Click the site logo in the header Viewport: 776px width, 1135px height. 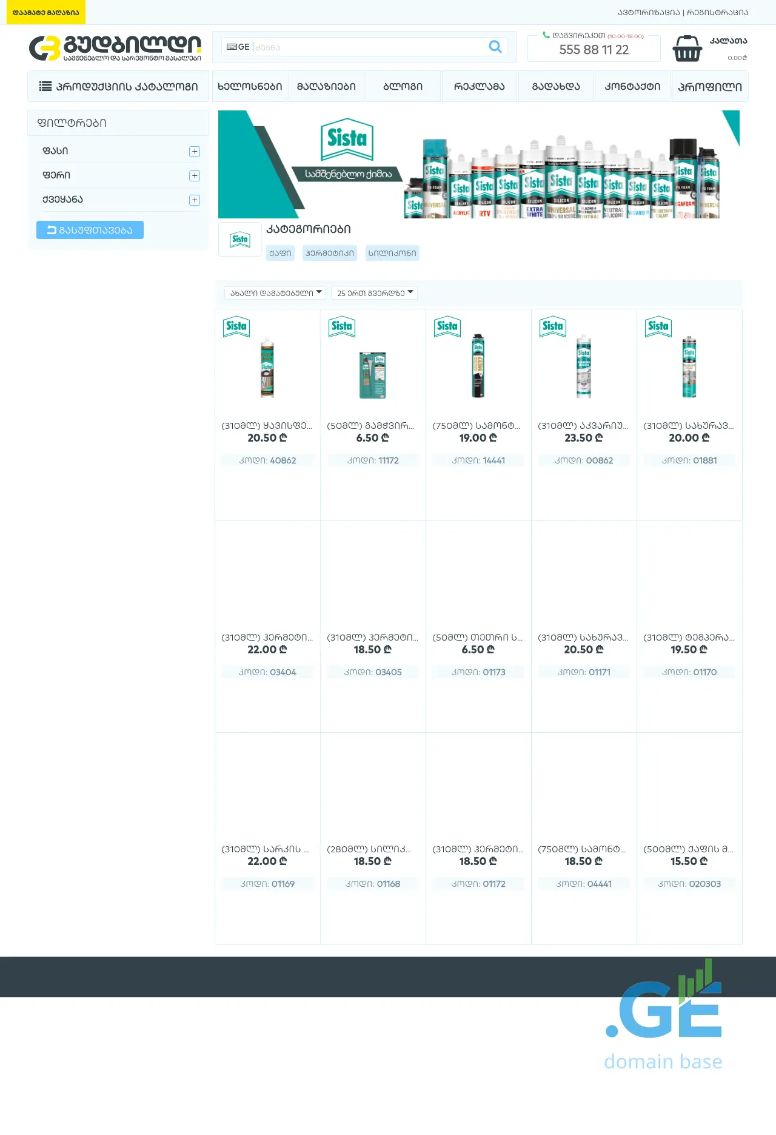(x=115, y=49)
